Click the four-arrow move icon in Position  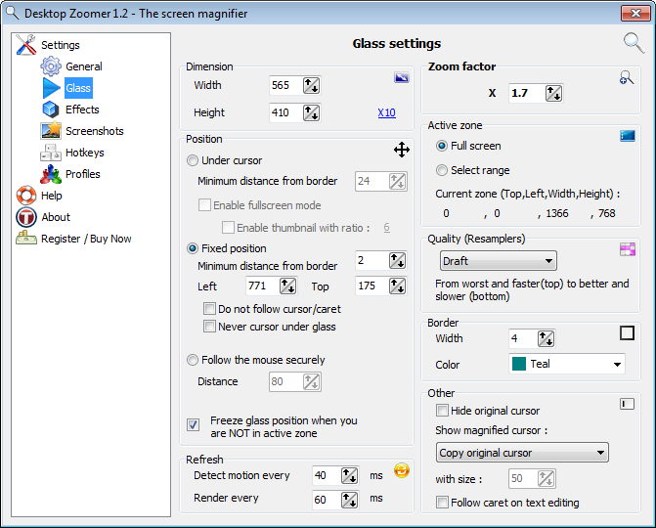(401, 149)
